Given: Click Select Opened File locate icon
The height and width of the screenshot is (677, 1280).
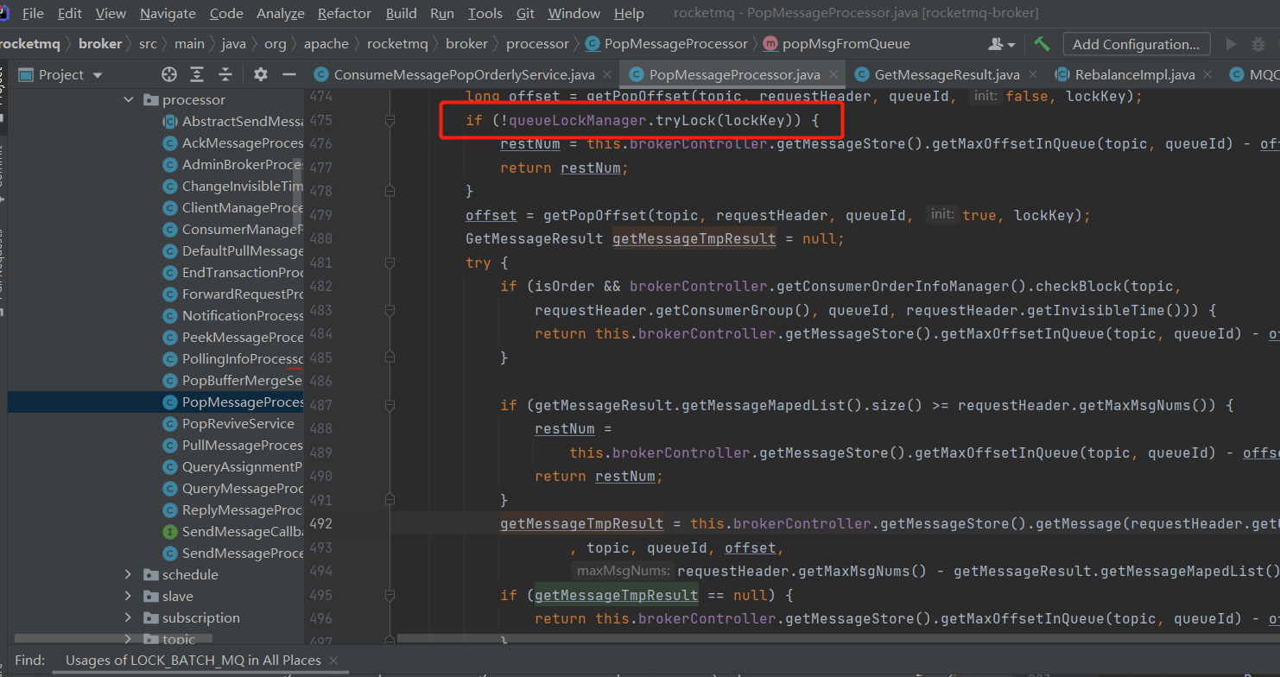Looking at the screenshot, I should [169, 74].
